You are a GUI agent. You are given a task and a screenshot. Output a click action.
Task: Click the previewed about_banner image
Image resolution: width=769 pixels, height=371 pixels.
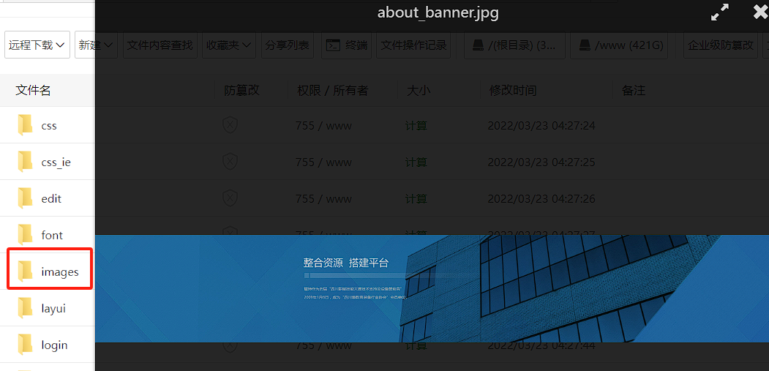[x=432, y=288]
